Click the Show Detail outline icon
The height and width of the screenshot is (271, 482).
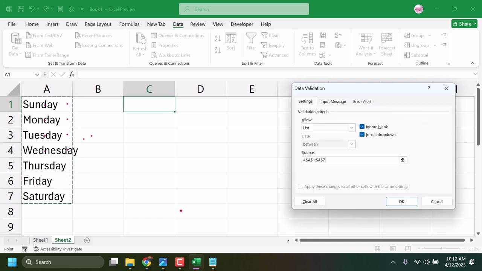coord(444,35)
